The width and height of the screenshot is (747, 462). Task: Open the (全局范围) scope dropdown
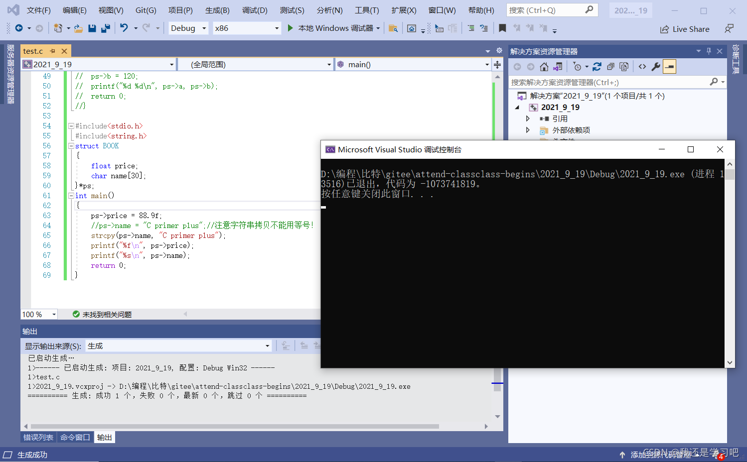(x=255, y=65)
